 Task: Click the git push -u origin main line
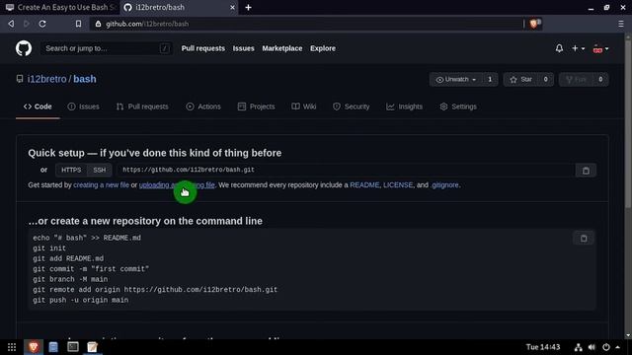[x=81, y=300]
